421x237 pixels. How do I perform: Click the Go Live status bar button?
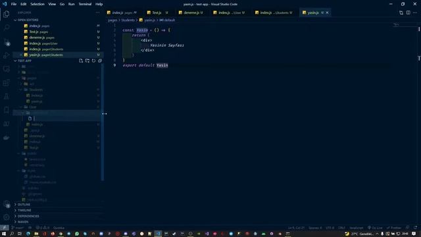pos(375,228)
